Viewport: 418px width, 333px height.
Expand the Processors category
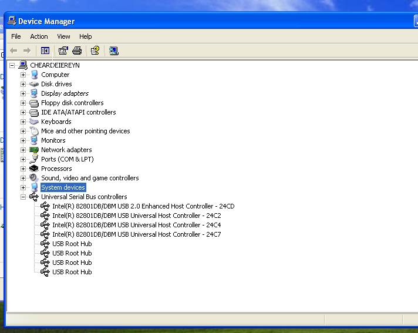click(23, 169)
